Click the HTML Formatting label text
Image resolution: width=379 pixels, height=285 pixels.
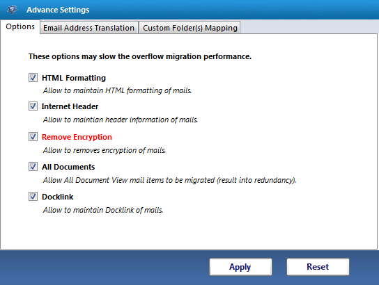[x=74, y=78]
